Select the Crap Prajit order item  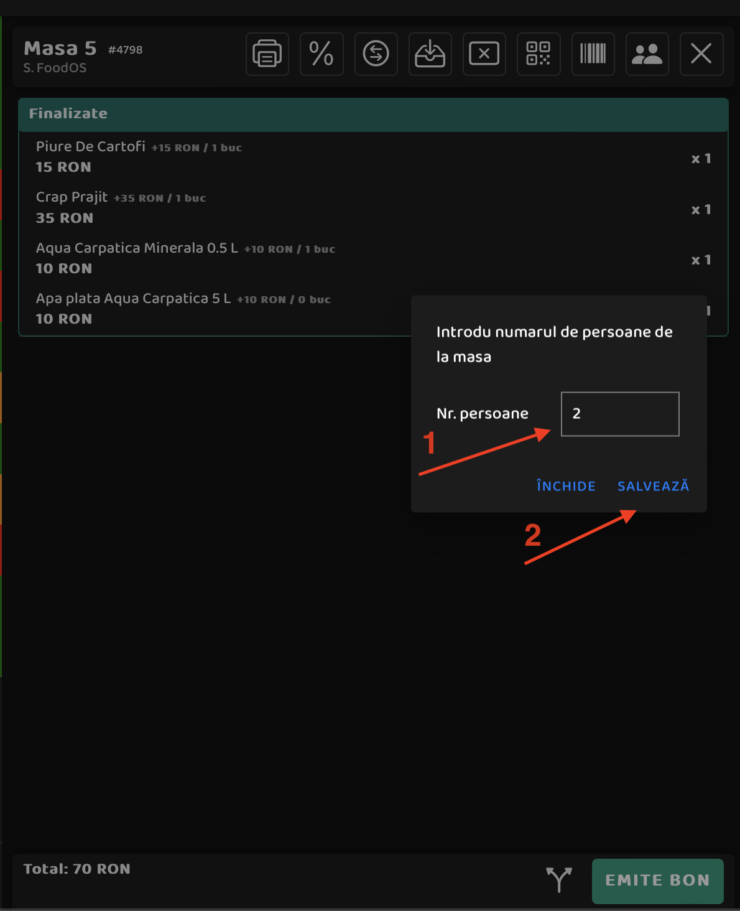[x=373, y=208]
